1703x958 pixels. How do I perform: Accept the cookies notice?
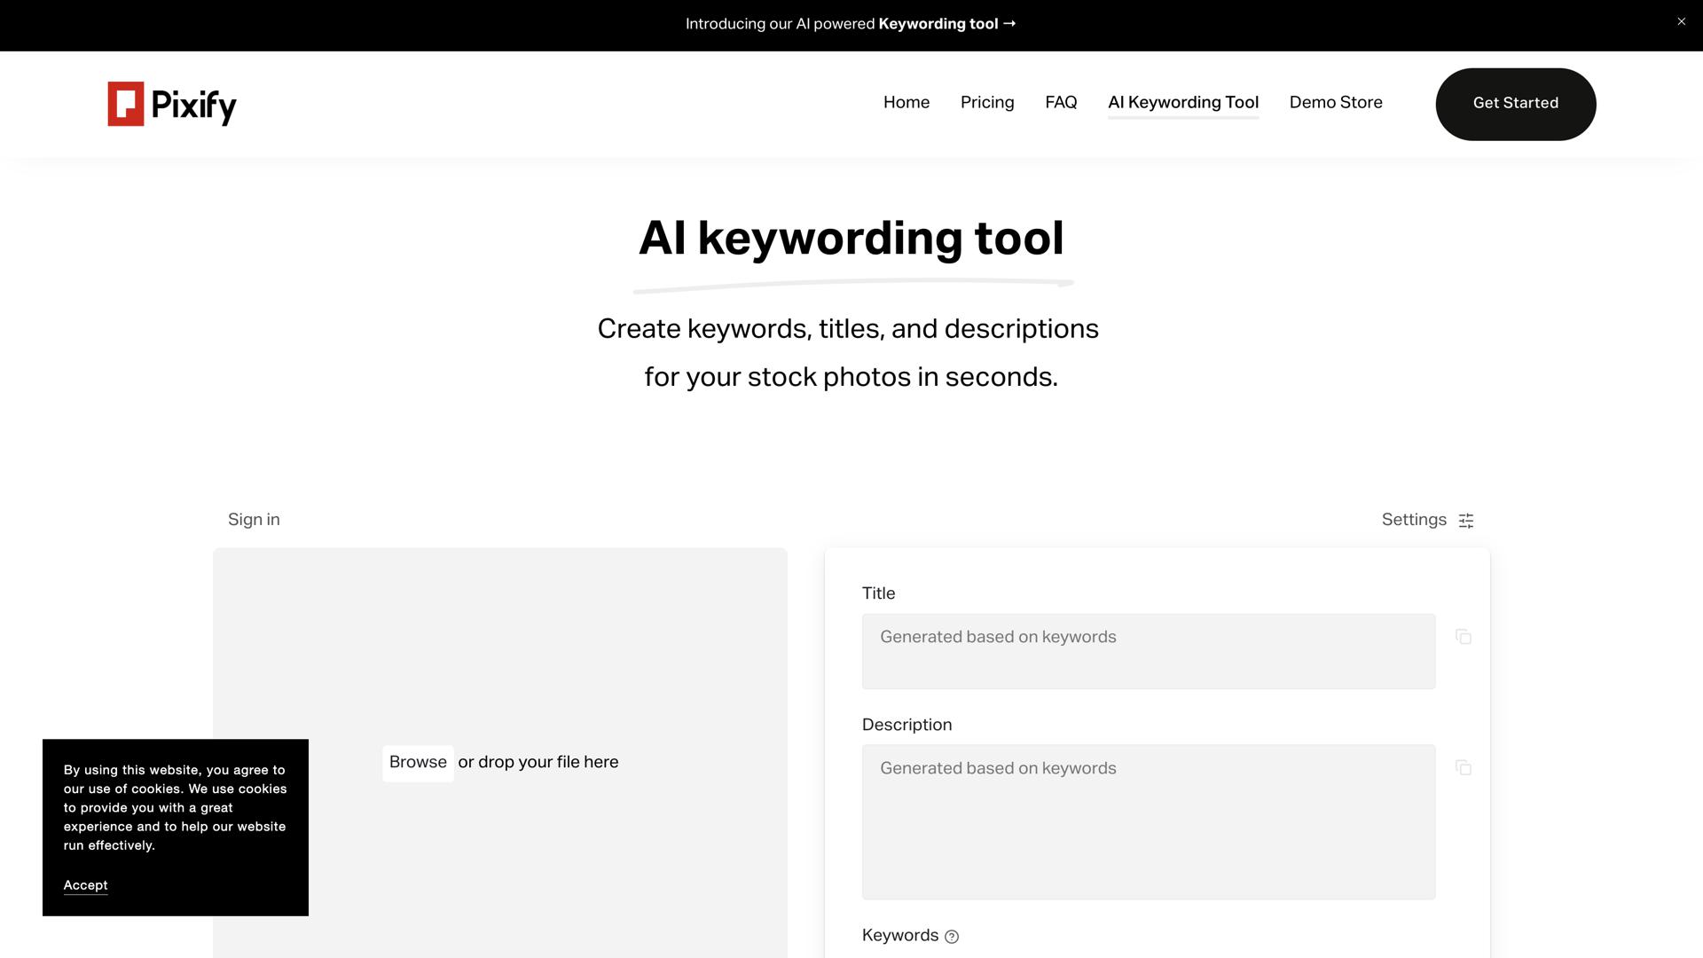(84, 885)
